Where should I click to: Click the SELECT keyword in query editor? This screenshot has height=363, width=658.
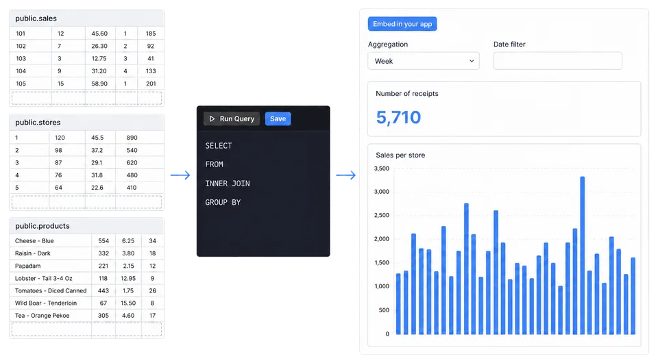tap(218, 146)
